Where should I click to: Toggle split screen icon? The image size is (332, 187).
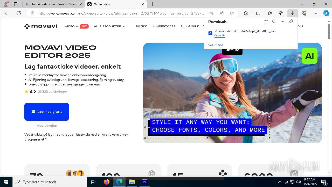[x=258, y=13]
